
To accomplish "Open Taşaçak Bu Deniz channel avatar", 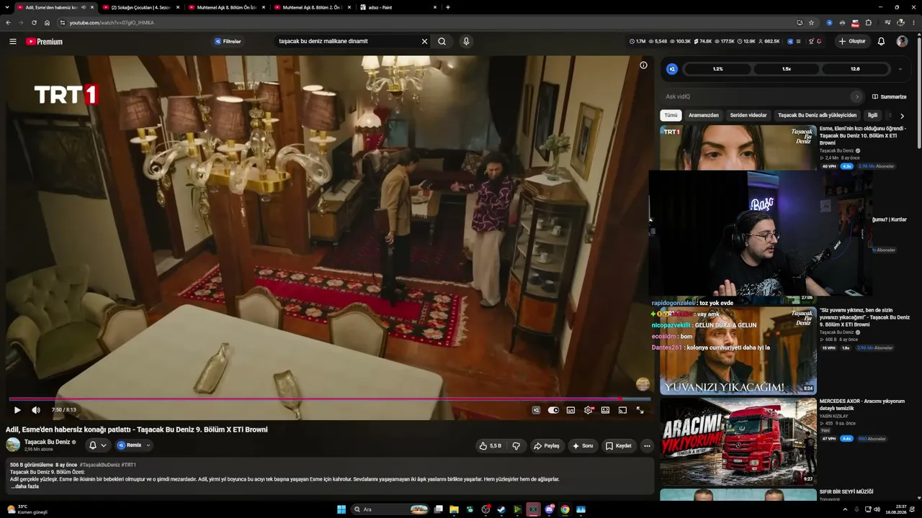I will pyautogui.click(x=13, y=445).
